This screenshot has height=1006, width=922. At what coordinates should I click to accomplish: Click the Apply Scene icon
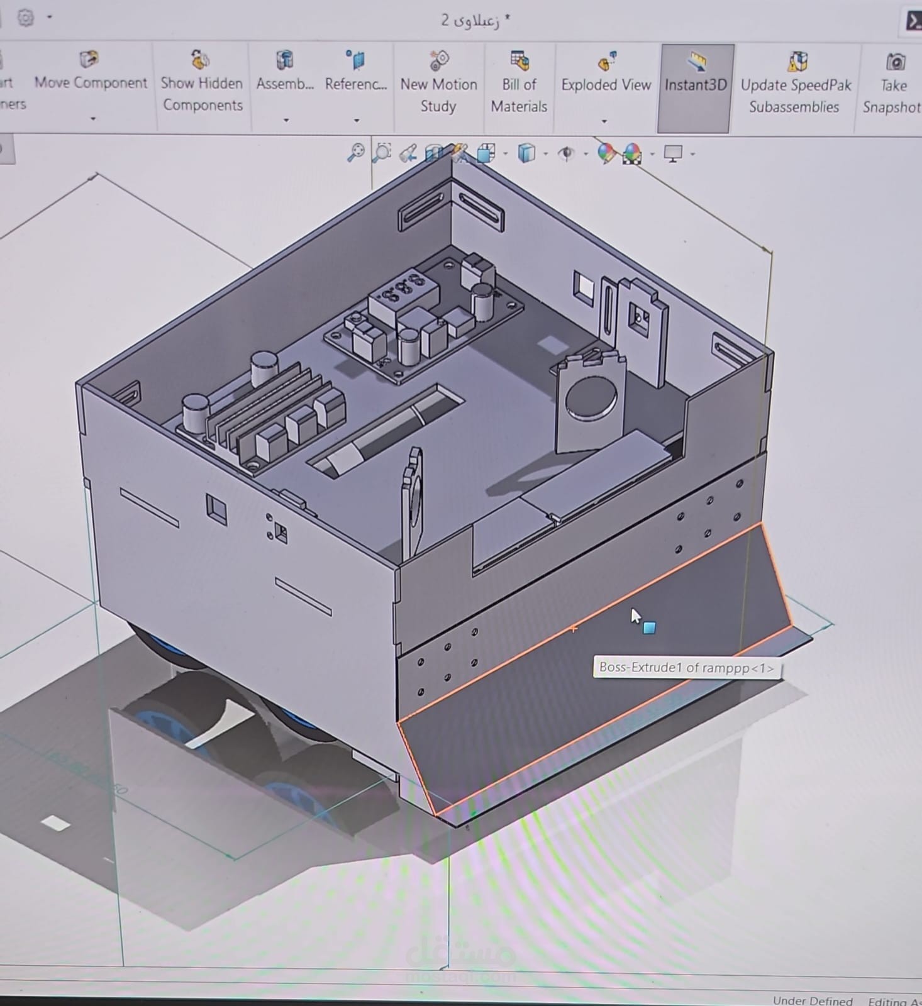pyautogui.click(x=632, y=153)
